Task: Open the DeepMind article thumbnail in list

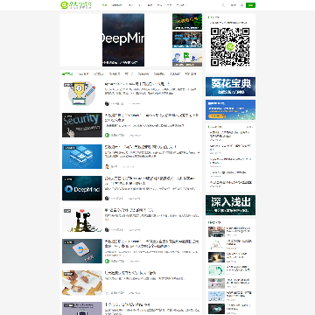Action: [x=82, y=188]
